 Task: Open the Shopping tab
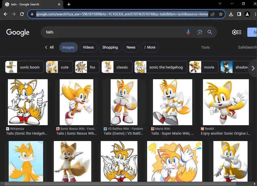[110, 47]
